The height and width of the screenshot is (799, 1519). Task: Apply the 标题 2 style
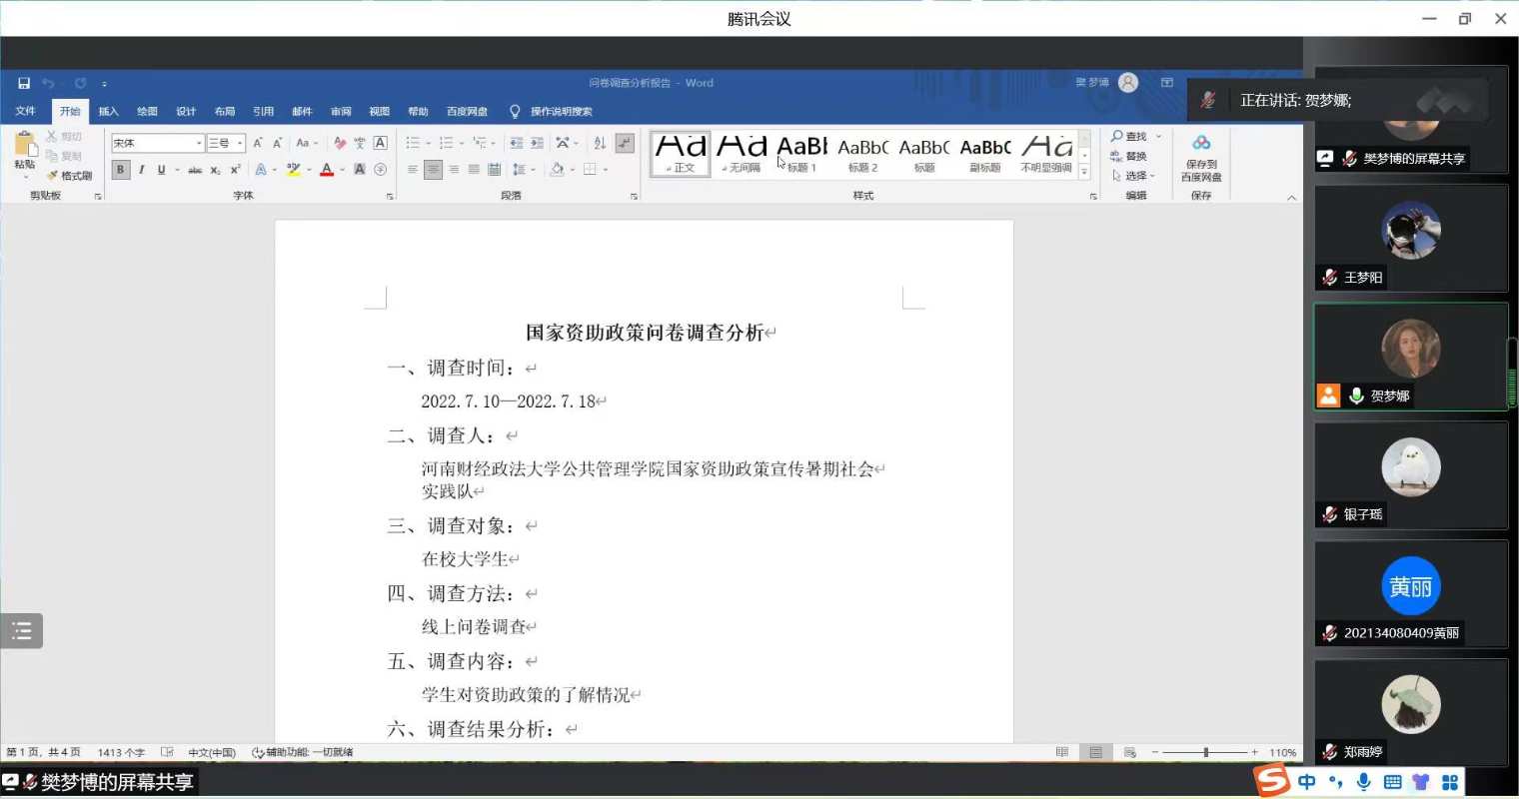[x=862, y=154]
